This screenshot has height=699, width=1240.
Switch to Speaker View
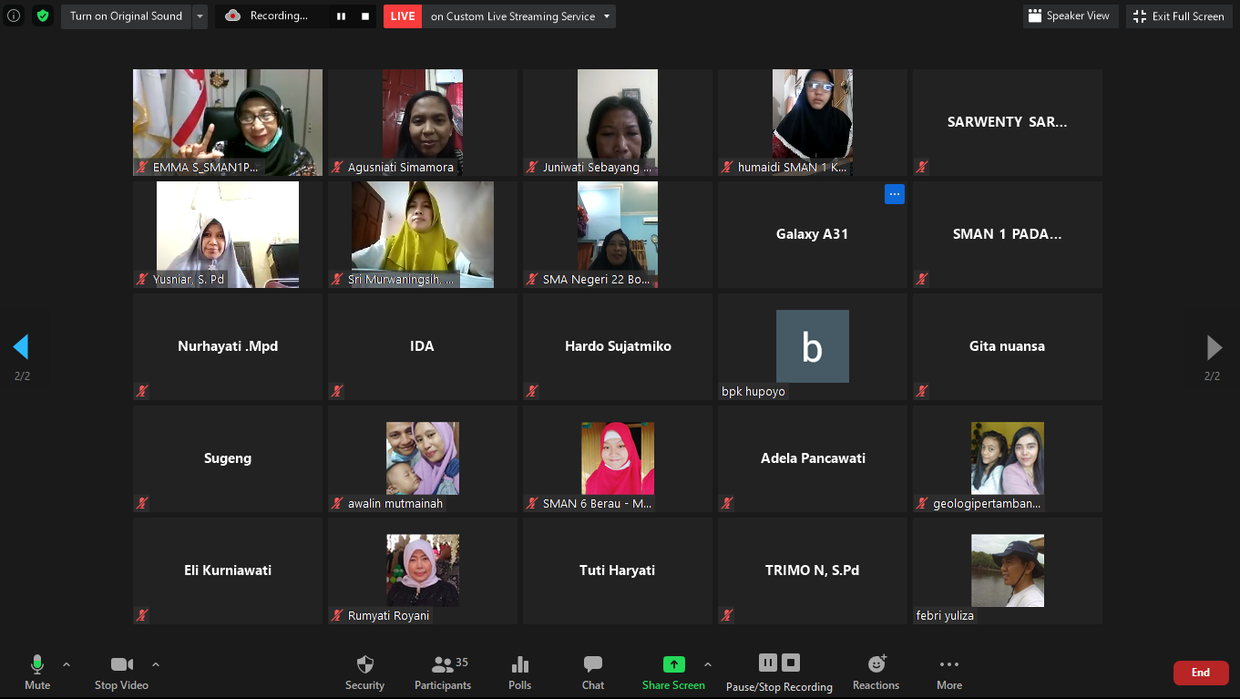[1070, 16]
